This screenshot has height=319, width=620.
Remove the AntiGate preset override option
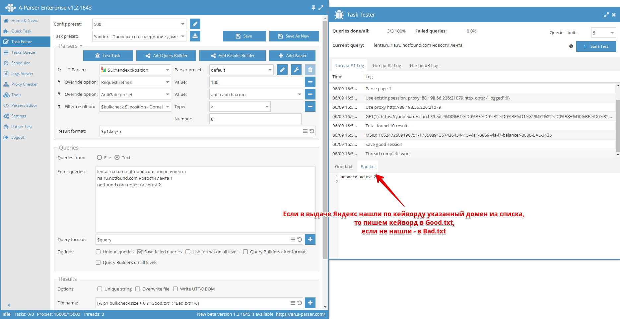tap(310, 94)
